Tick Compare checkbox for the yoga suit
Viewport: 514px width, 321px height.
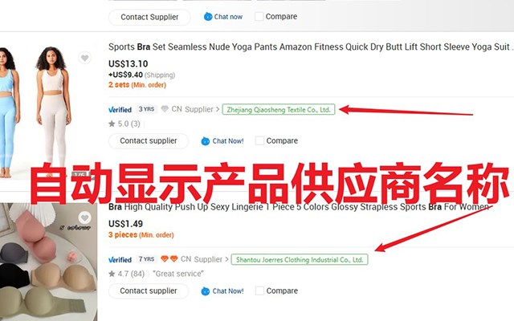(x=259, y=141)
